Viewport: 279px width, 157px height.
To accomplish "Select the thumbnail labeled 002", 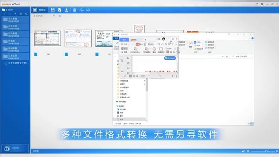I will 78,38.
